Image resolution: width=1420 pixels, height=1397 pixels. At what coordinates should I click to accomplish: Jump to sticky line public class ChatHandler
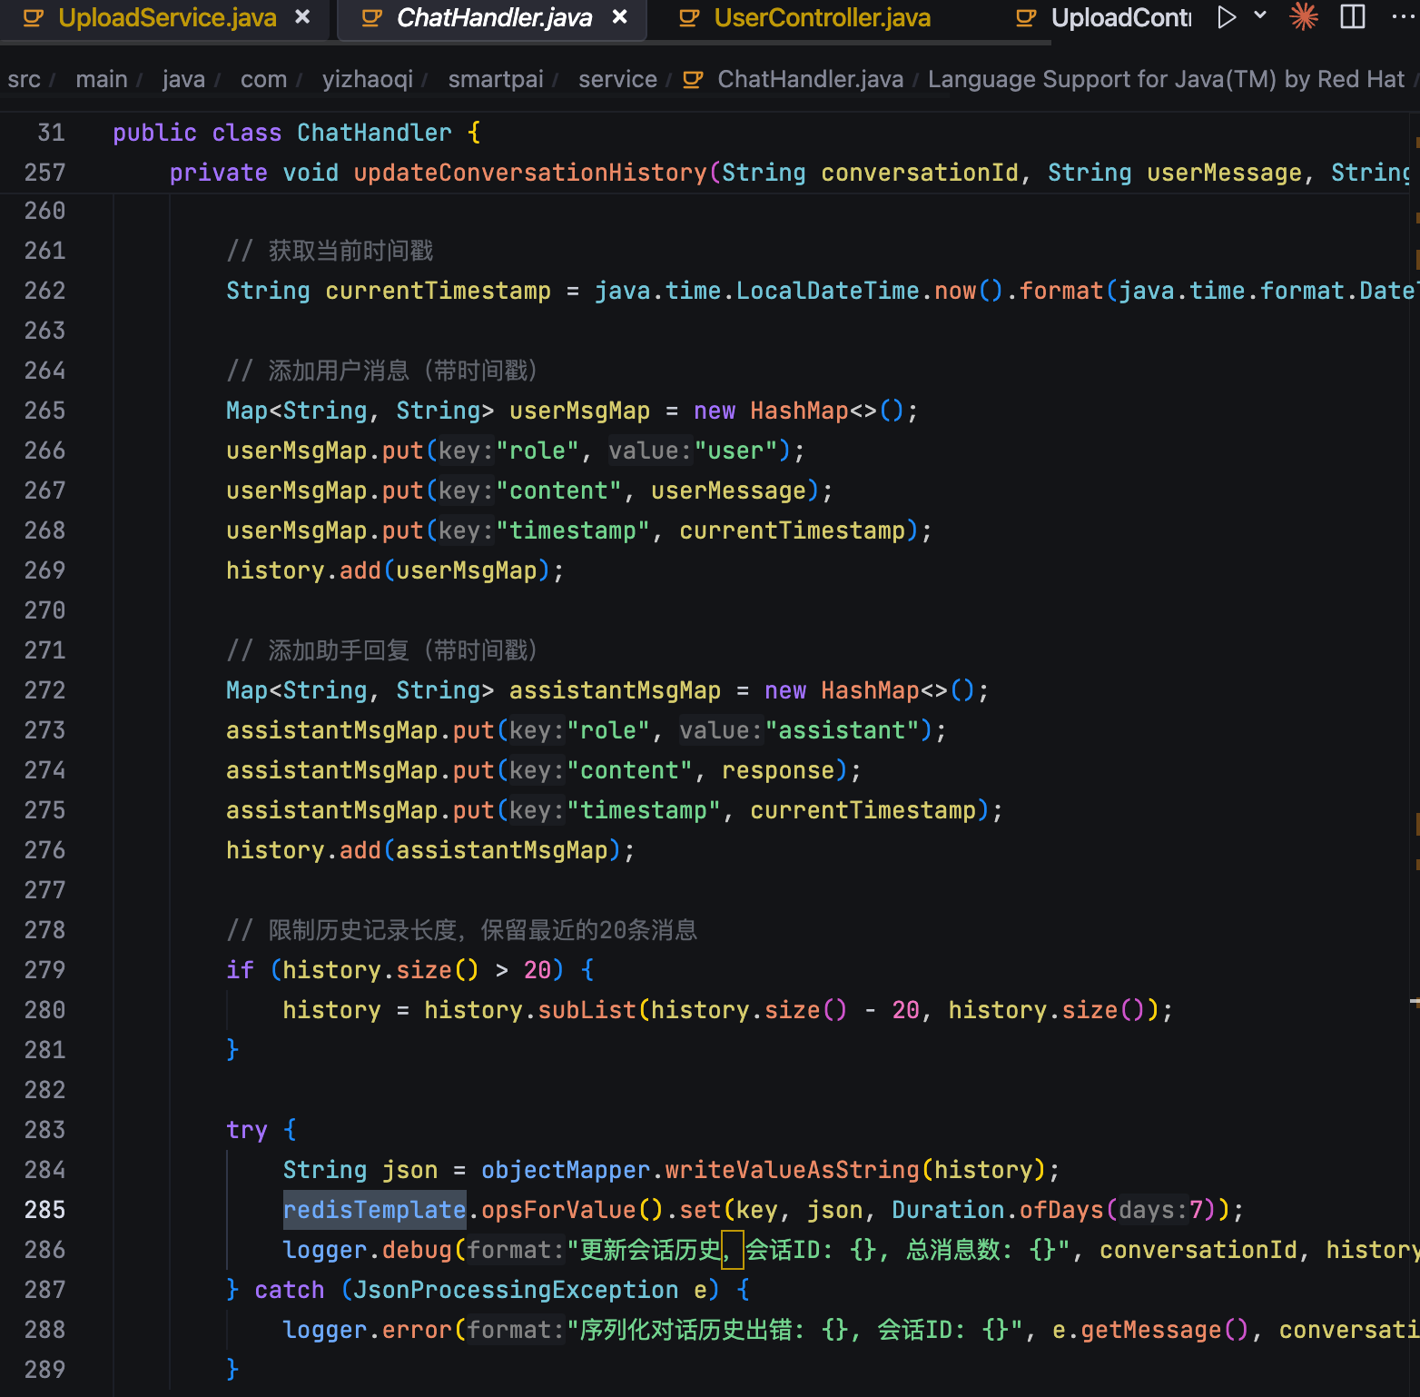pos(297,133)
